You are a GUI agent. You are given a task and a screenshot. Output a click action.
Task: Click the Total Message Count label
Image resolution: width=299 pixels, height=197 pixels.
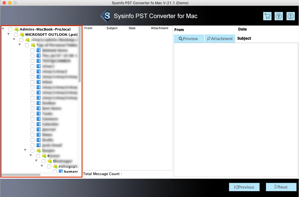(x=102, y=174)
